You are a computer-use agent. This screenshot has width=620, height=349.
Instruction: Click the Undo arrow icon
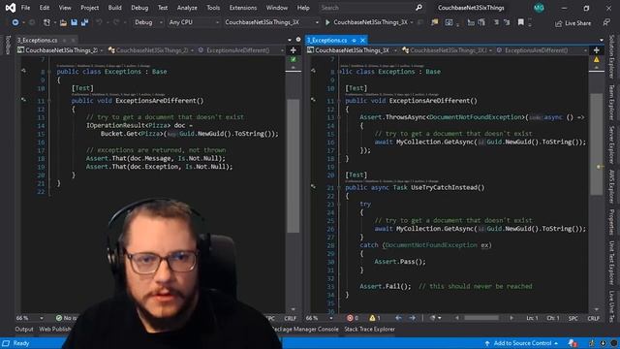pyautogui.click(x=99, y=22)
